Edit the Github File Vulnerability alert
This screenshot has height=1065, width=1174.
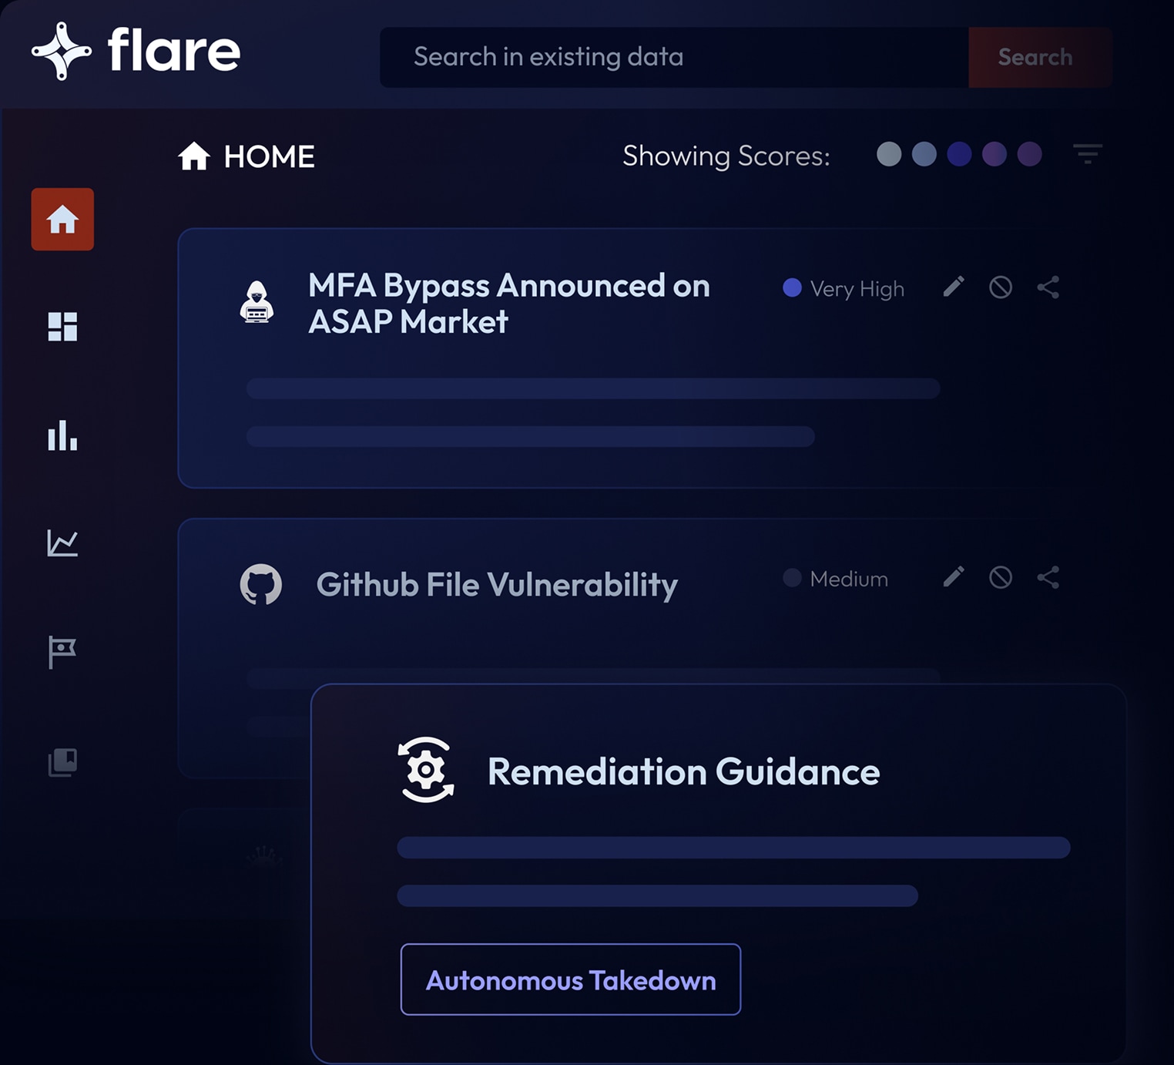coord(954,577)
